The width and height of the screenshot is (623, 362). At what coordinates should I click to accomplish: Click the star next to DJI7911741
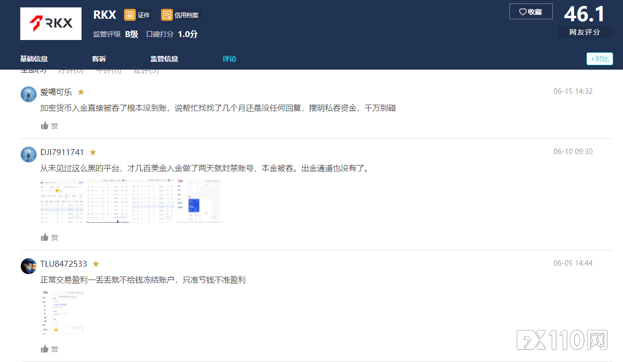(x=93, y=152)
